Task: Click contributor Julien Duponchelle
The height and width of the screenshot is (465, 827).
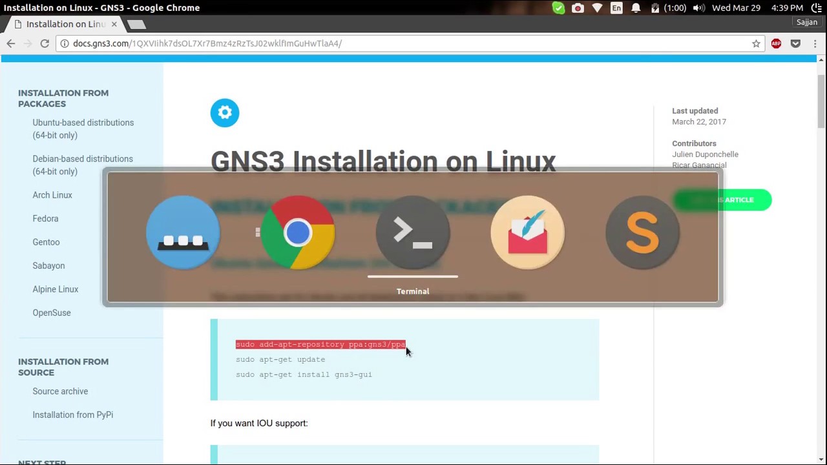Action: click(x=705, y=154)
